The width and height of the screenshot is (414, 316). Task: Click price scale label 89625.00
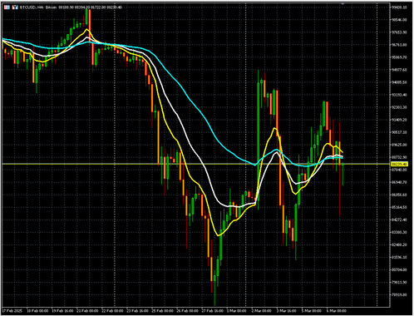(399, 145)
